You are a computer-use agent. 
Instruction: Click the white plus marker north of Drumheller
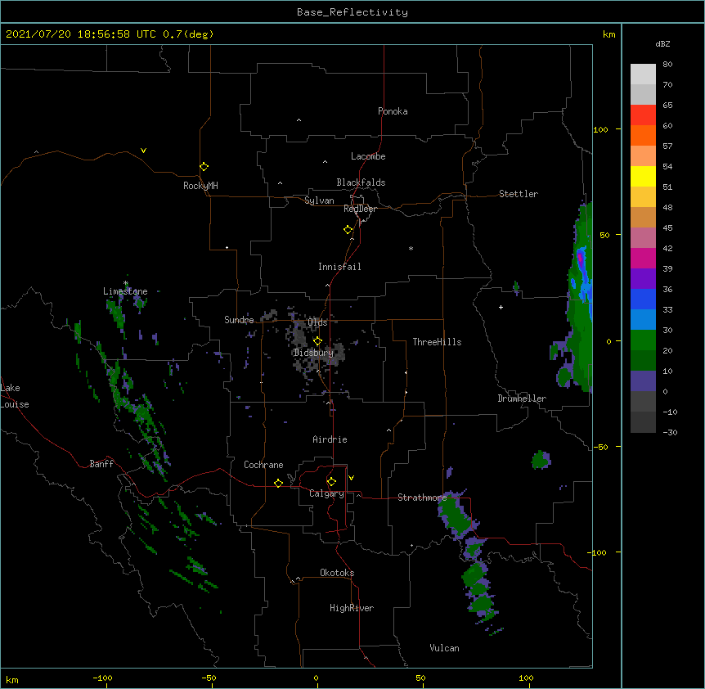[x=501, y=307]
